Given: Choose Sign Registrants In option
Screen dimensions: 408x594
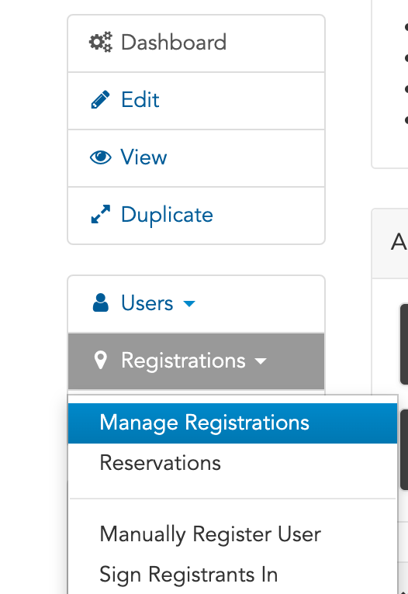Looking at the screenshot, I should (233, 575).
